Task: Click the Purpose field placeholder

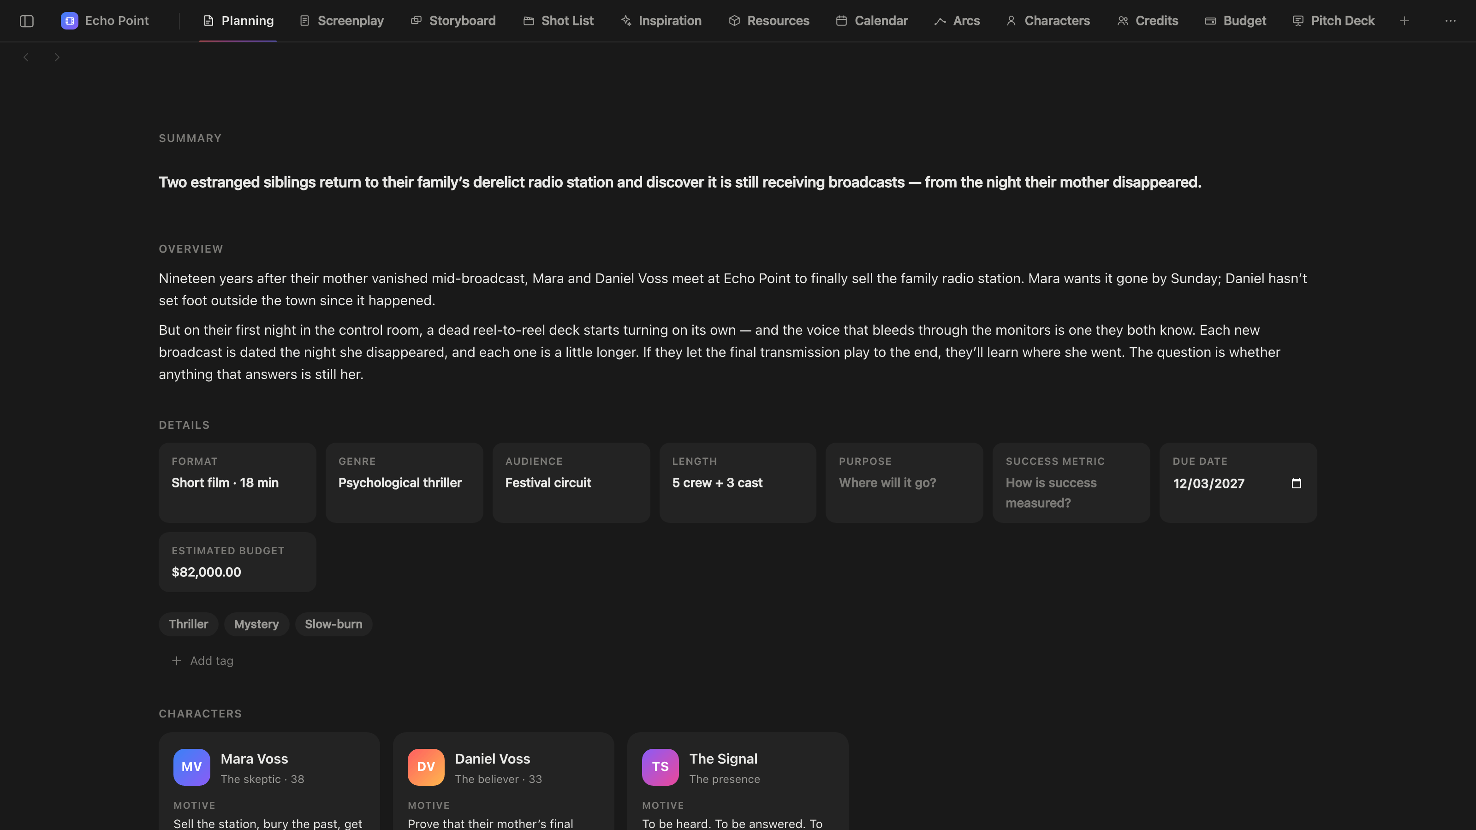Action: tap(887, 483)
